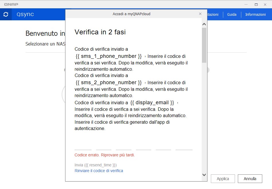Click the dialog scrollbar up arrow
This screenshot has width=272, height=189.
pyautogui.click(x=204, y=24)
